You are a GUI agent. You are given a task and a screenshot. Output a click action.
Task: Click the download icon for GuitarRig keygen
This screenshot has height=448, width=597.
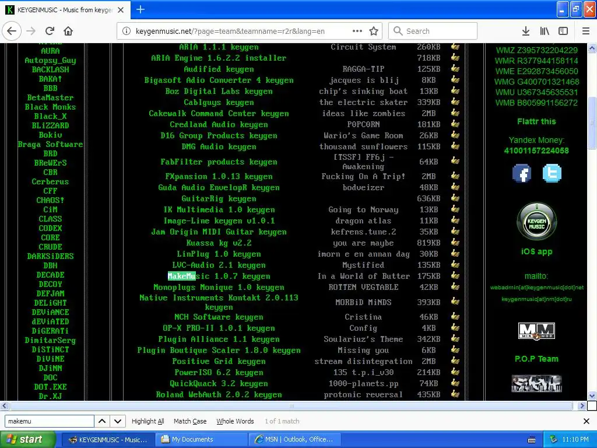click(x=455, y=198)
